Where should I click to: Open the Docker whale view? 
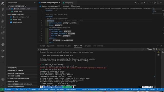[3, 56]
